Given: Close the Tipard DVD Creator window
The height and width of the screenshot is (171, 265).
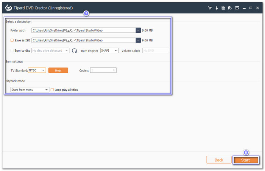Looking at the screenshot, I should click(257, 8).
